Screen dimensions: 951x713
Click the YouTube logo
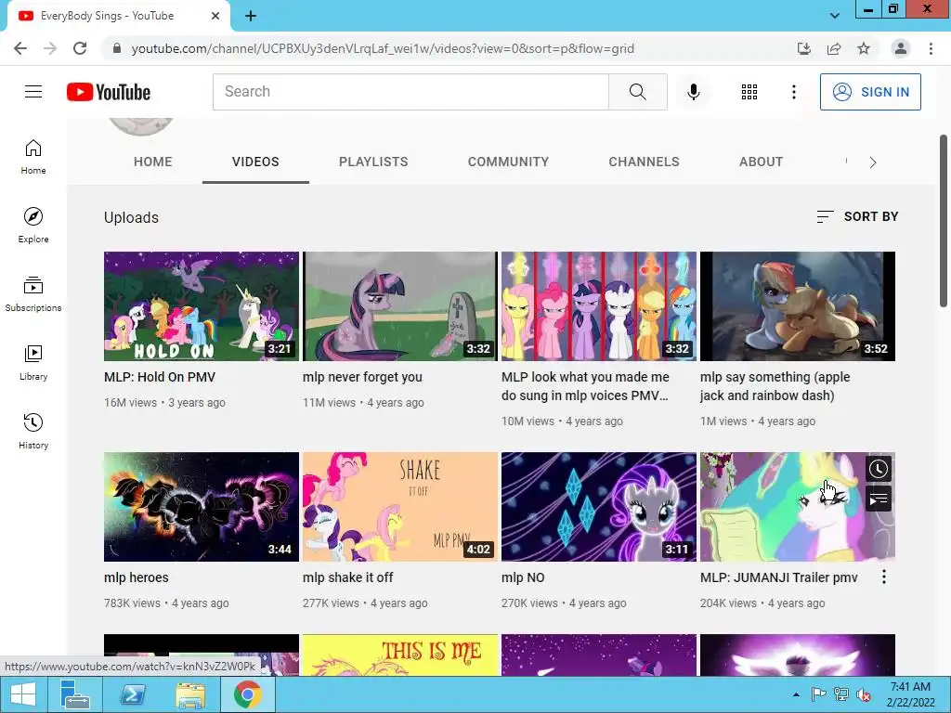pos(109,92)
